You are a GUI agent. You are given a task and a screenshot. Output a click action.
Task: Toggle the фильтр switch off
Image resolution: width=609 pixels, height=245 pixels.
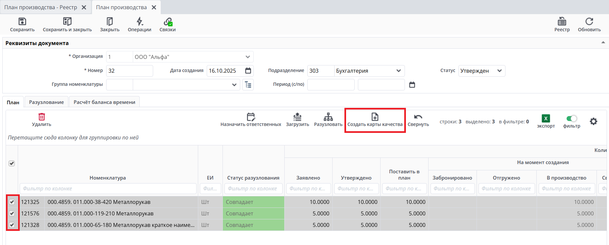(572, 118)
